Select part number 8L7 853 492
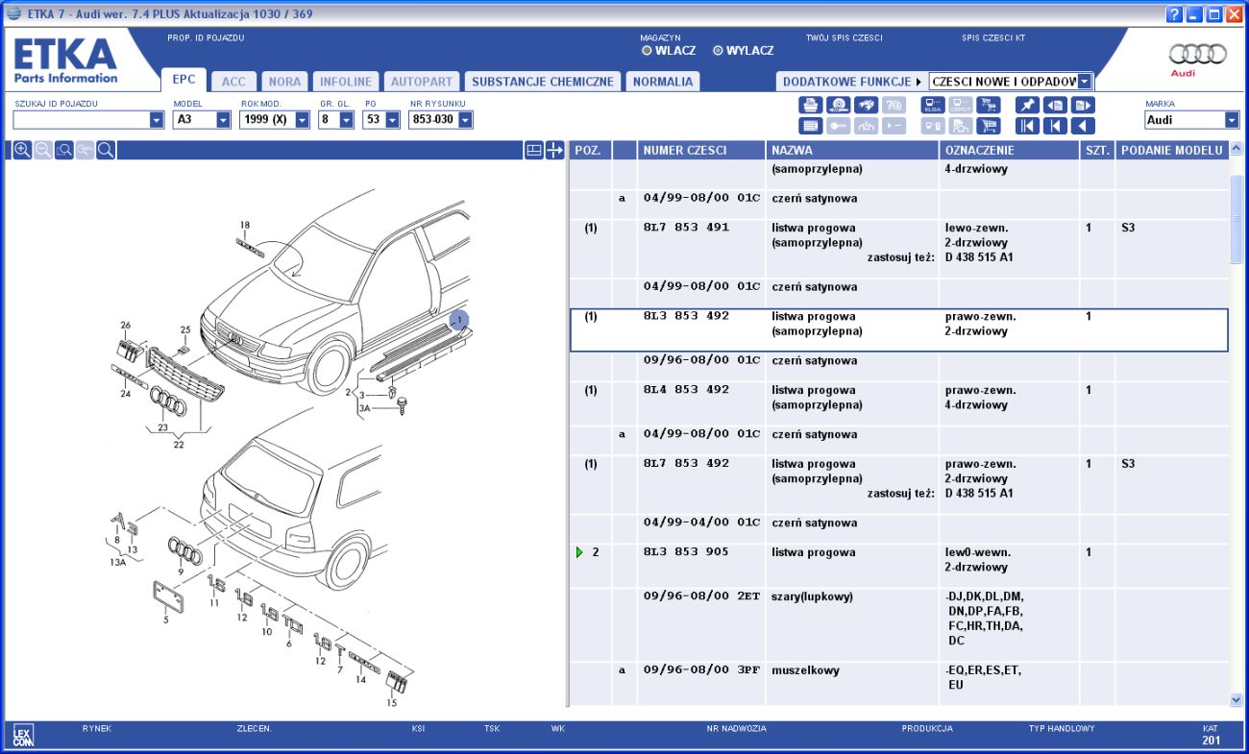Image resolution: width=1249 pixels, height=754 pixels. coord(686,464)
